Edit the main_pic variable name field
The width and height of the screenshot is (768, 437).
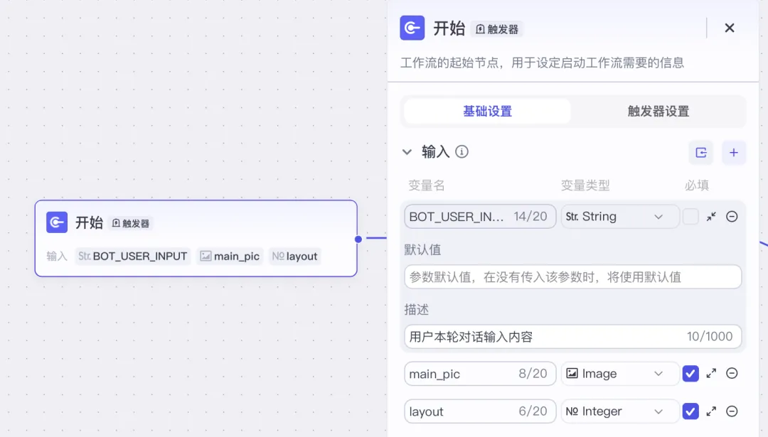(480, 373)
